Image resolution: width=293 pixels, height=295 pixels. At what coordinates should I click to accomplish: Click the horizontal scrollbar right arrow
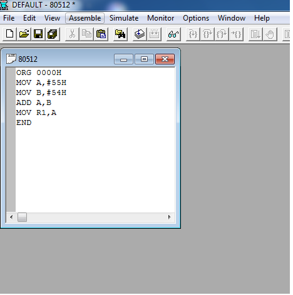170,217
